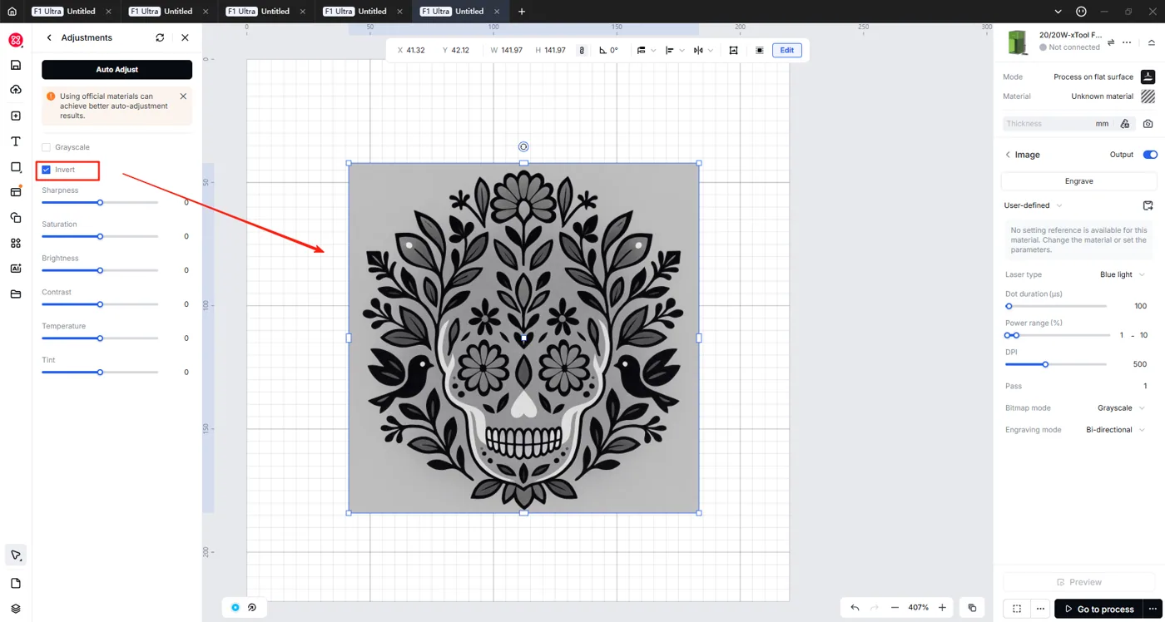
Task: Toggle the aspect ratio lock icon
Action: [x=582, y=50]
